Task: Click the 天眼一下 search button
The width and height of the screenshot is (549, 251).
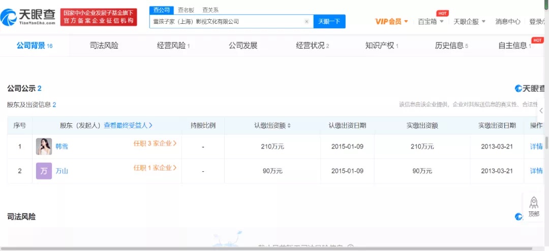Action: (x=329, y=21)
